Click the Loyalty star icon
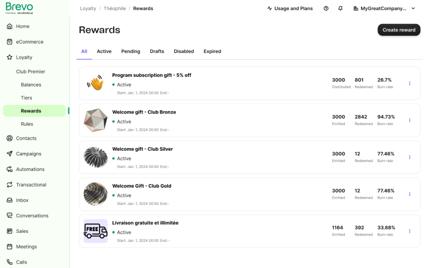430x268 pixels. (10, 57)
